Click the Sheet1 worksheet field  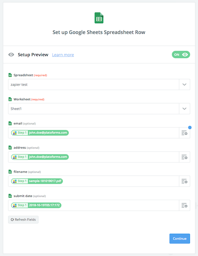coord(93,109)
